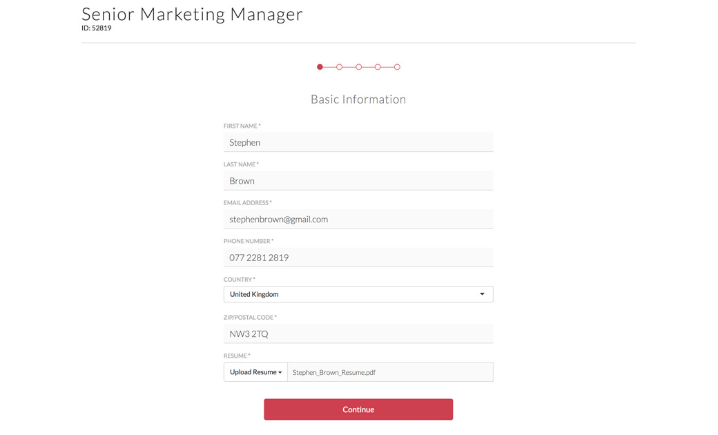Screen dimensions: 718x435
Task: Click the Basic Information section heading
Action: (358, 99)
